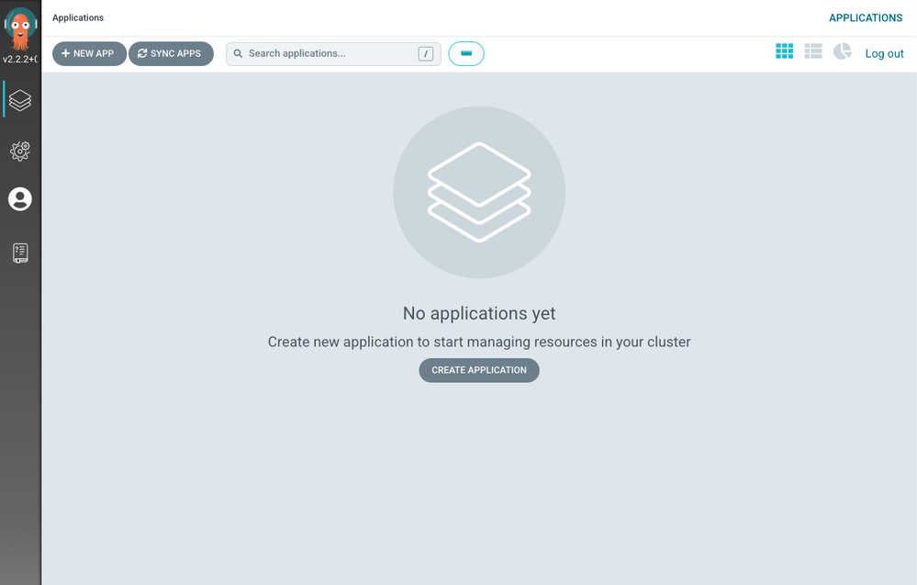Switch to tiles grid view
The width and height of the screenshot is (917, 585).
click(x=784, y=51)
